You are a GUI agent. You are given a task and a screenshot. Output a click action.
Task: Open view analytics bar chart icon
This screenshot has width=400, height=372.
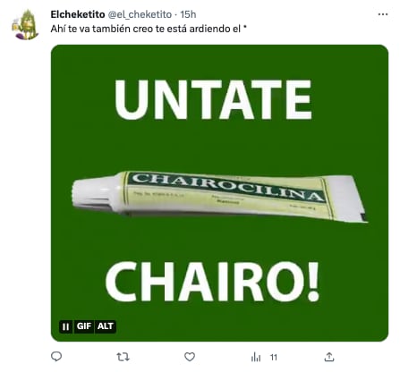click(256, 357)
